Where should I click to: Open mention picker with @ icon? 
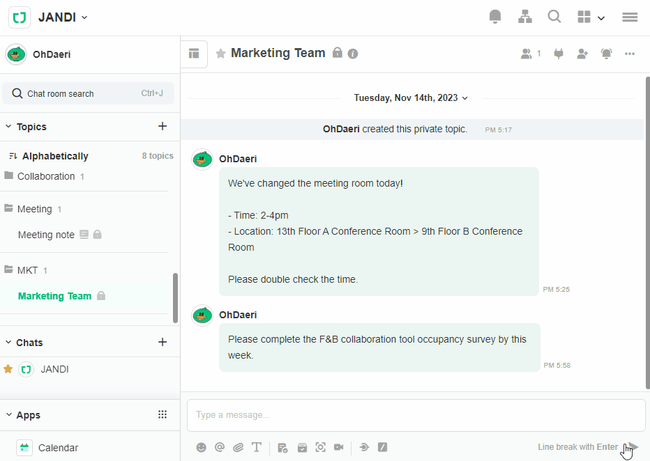pyautogui.click(x=220, y=447)
